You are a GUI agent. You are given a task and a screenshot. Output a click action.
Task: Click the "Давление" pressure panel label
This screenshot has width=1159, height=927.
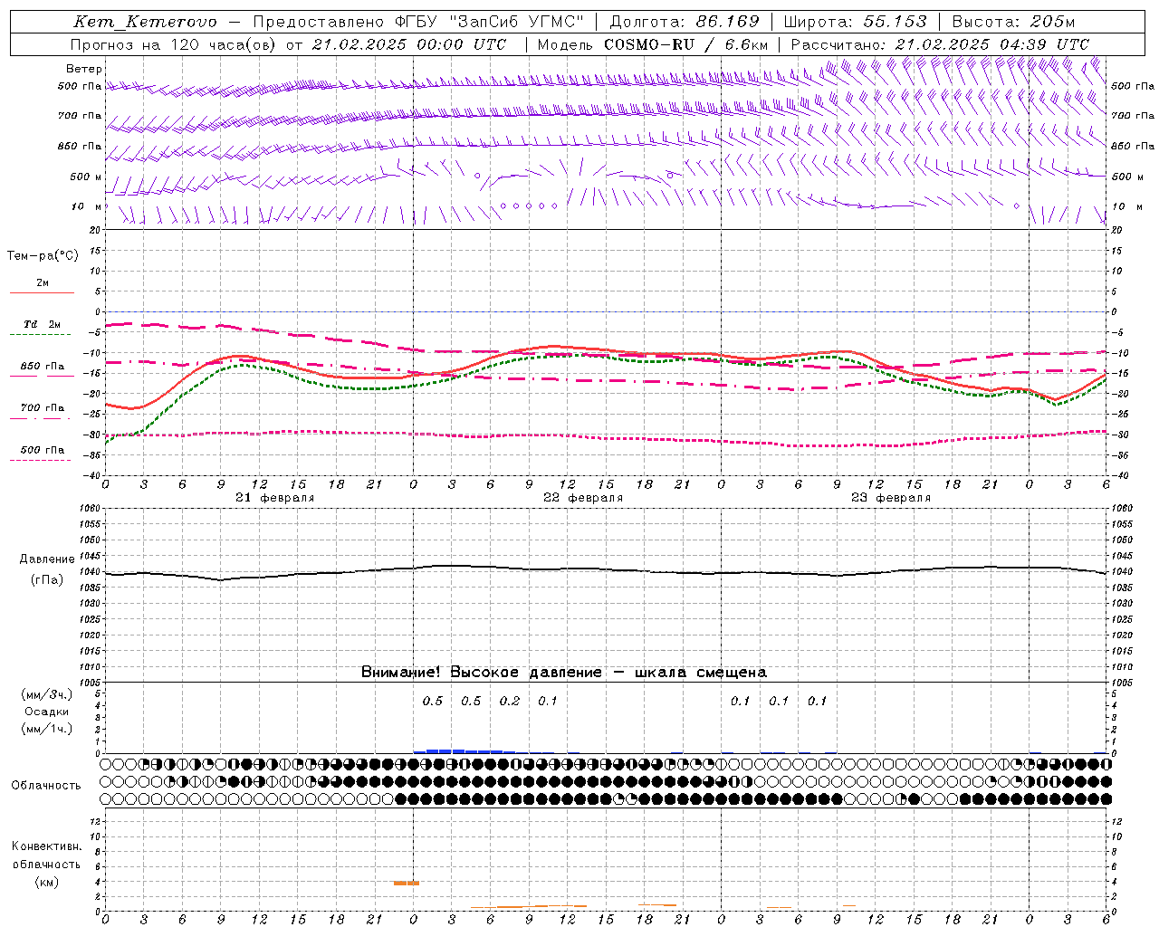[47, 559]
